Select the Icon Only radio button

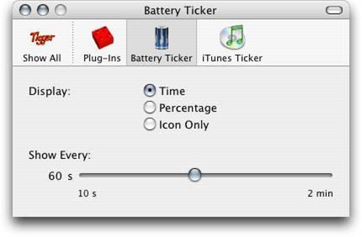150,125
